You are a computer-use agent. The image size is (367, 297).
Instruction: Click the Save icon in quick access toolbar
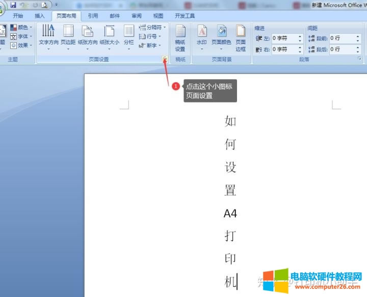tap(14, 5)
